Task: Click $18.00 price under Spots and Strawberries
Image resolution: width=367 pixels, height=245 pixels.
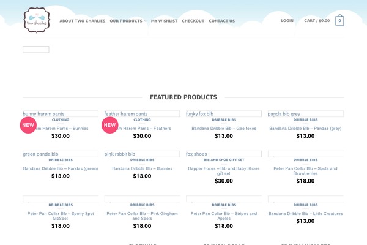Action: click(x=305, y=181)
